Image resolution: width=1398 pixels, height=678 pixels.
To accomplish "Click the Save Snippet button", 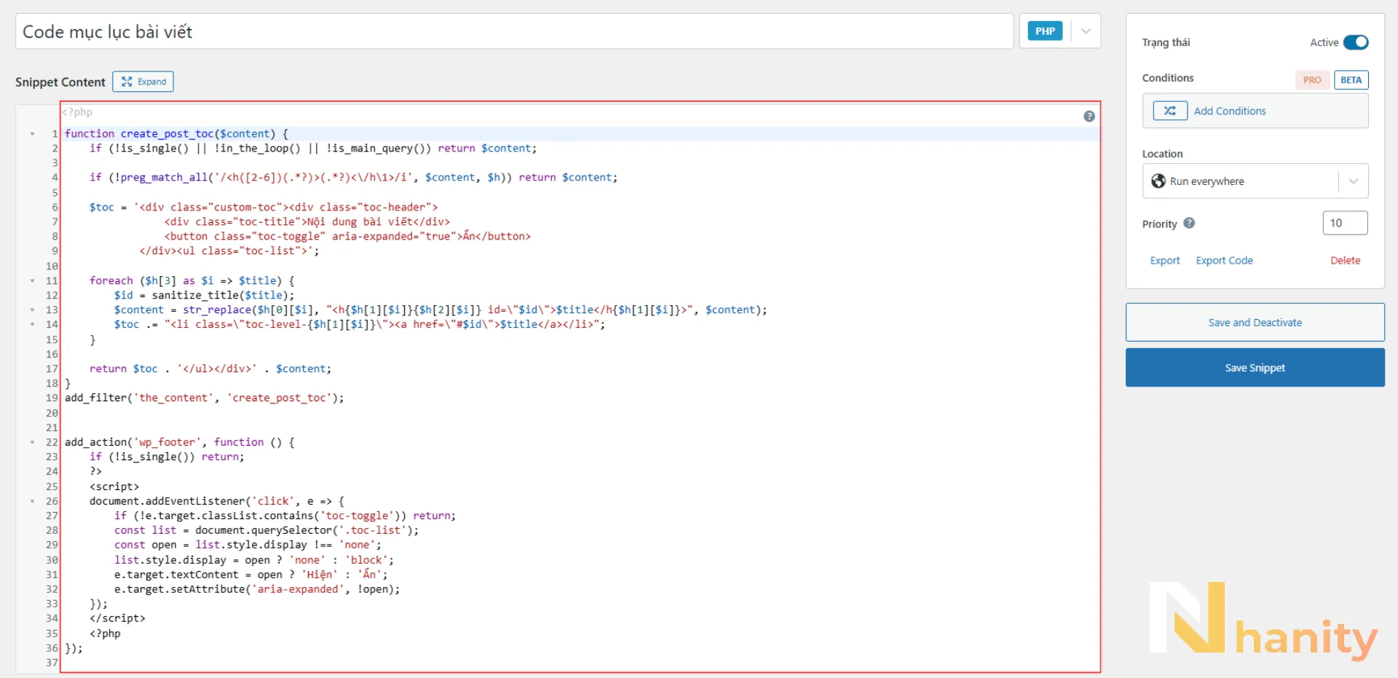I will (1255, 368).
